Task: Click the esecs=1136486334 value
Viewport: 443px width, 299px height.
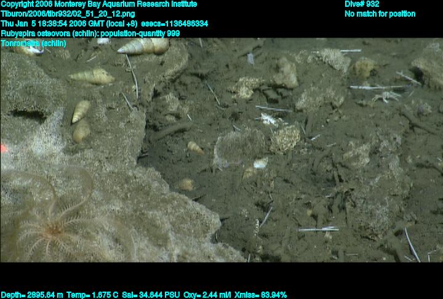Action: point(178,23)
